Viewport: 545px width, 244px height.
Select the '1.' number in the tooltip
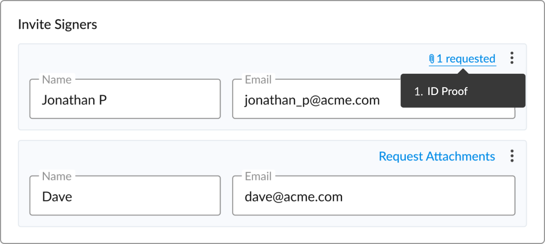point(418,91)
